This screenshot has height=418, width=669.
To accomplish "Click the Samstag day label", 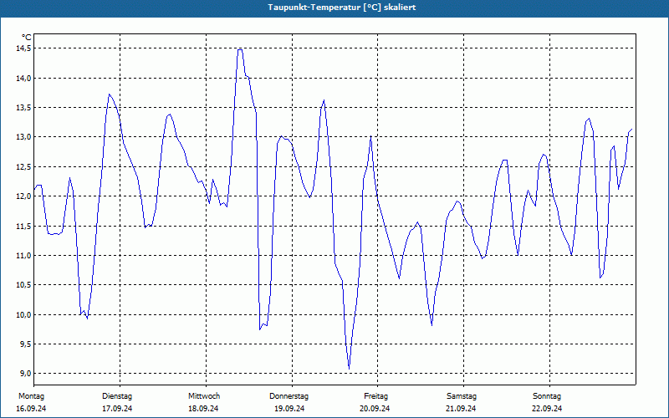I will coord(462,396).
